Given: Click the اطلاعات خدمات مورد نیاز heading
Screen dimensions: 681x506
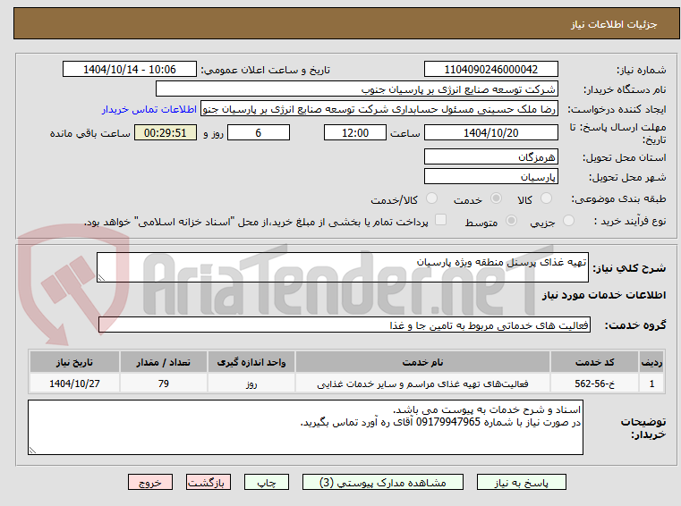Looking at the screenshot, I should tap(603, 295).
